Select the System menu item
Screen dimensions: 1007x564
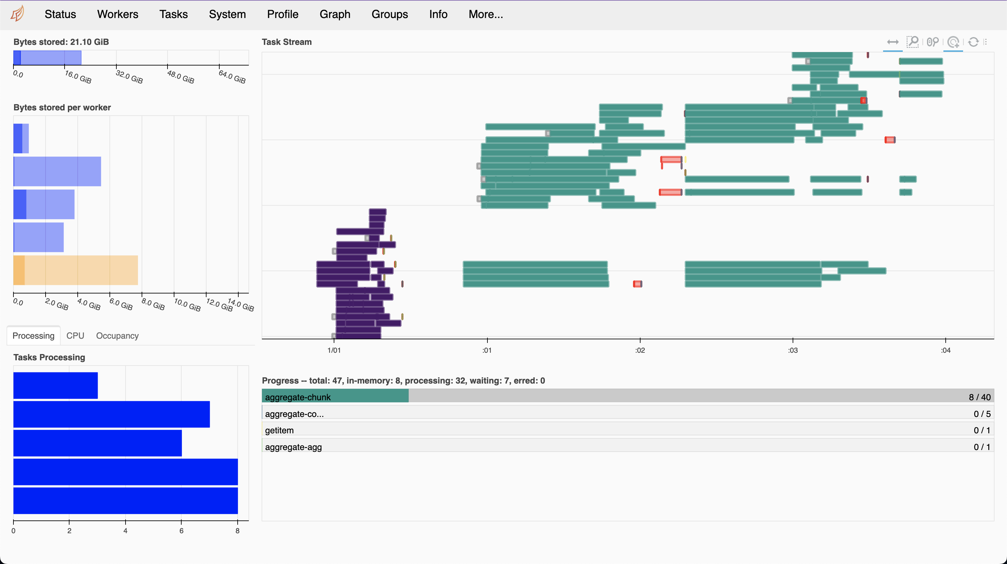[x=227, y=14]
